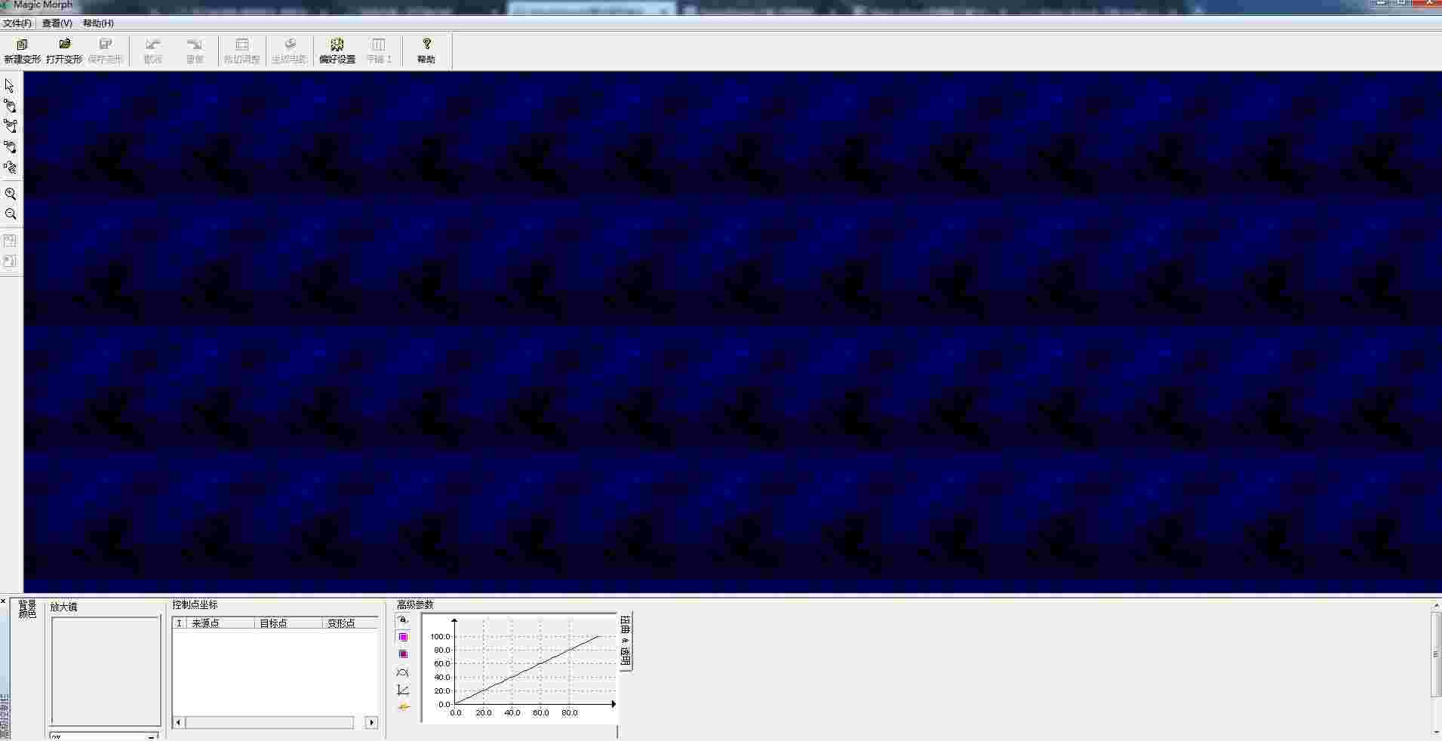Select the arrow selection tool

[10, 86]
